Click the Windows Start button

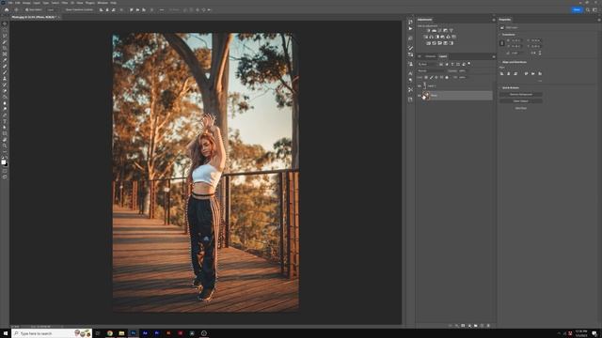[6, 333]
